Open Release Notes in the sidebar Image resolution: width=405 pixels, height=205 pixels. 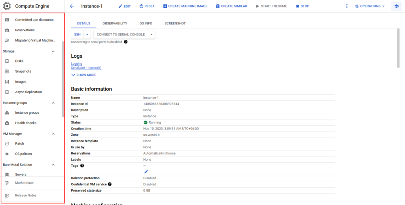(26, 195)
